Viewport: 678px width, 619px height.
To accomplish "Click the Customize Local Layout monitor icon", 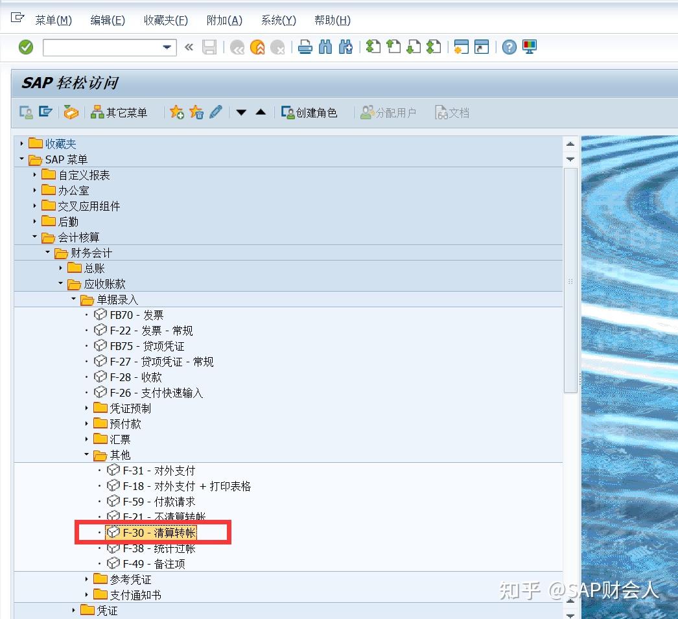I will tap(530, 47).
